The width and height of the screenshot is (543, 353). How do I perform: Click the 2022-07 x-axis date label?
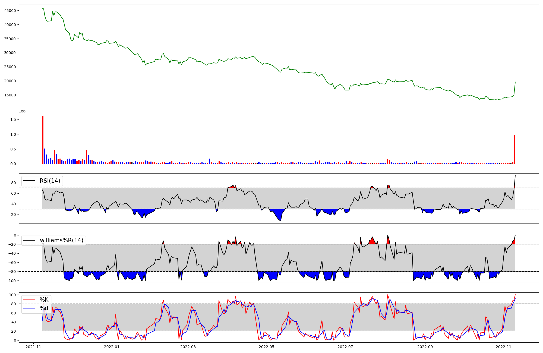(345, 347)
